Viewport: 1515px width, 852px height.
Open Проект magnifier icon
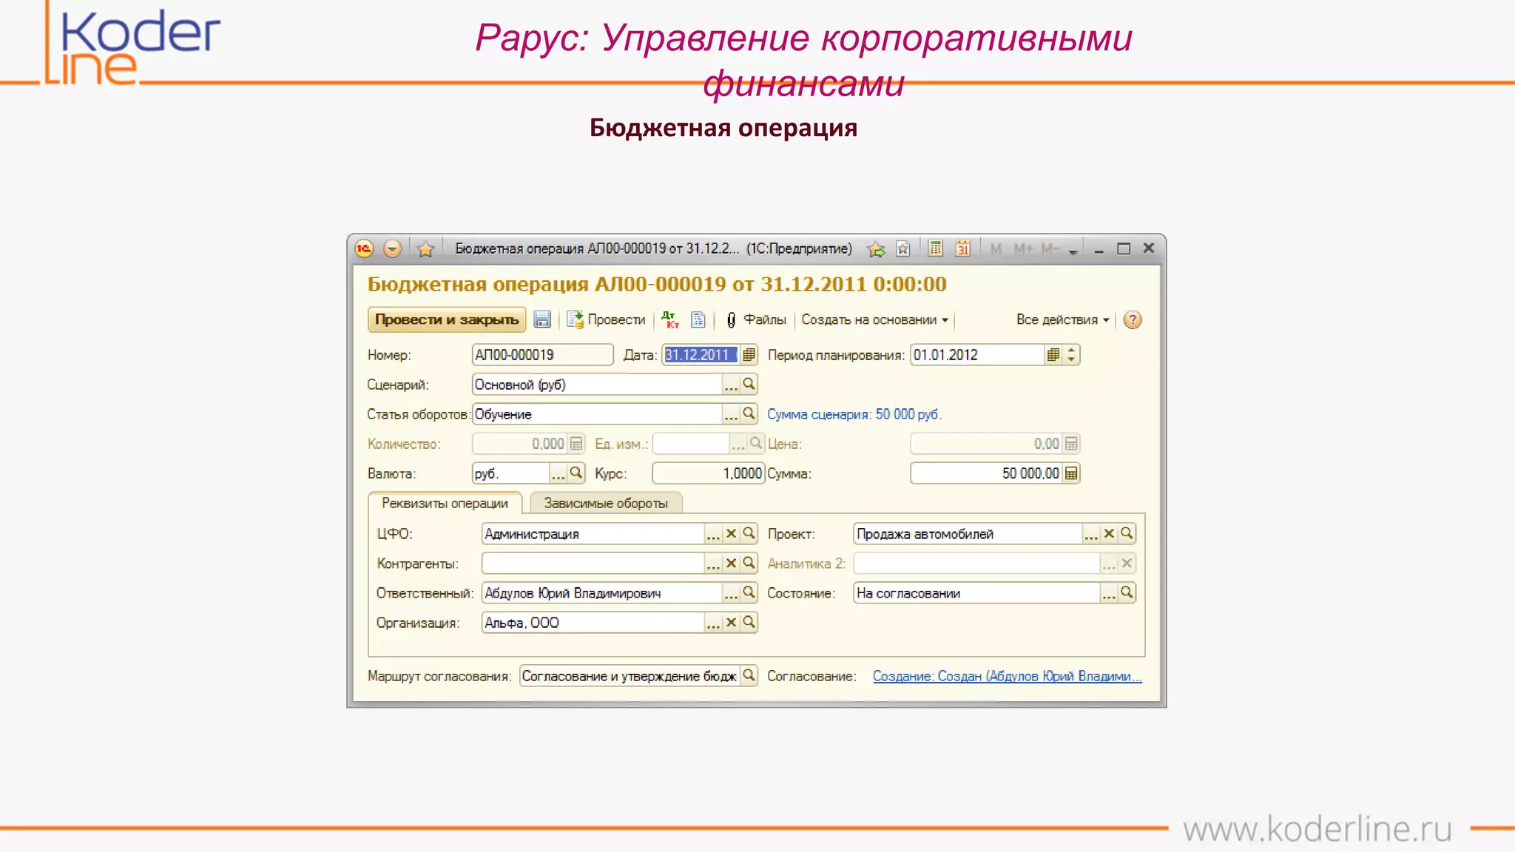(x=1127, y=534)
